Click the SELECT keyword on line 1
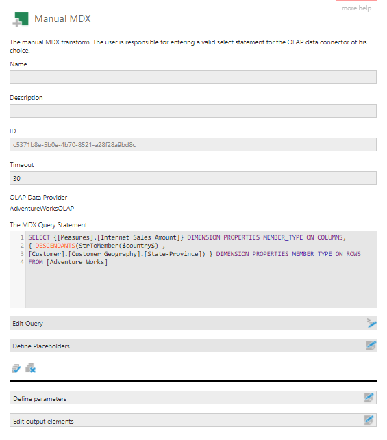The image size is (387, 440). click(39, 237)
